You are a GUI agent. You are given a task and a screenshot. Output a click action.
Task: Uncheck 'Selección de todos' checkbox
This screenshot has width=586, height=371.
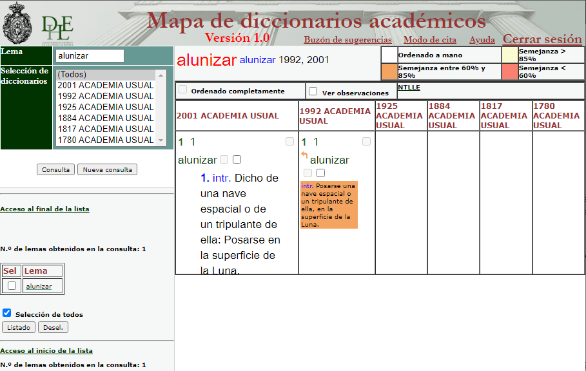click(6, 313)
